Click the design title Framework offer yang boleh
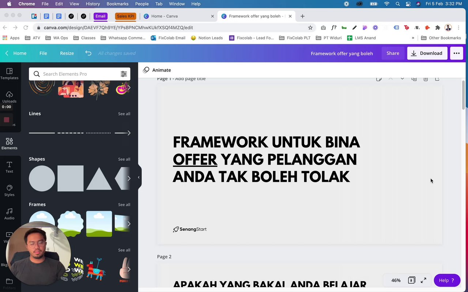Image resolution: width=468 pixels, height=292 pixels. (x=342, y=53)
